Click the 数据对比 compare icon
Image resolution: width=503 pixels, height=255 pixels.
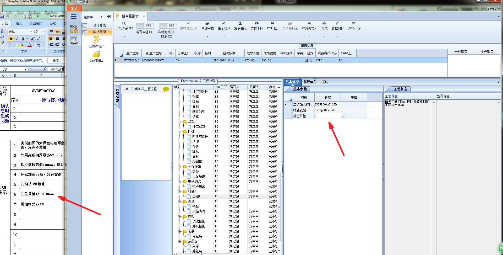click(x=337, y=23)
